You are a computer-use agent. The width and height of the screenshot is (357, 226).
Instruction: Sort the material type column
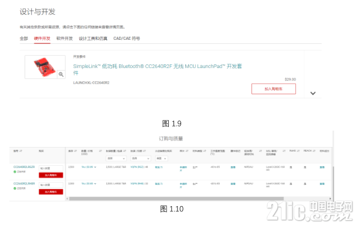click(205, 150)
